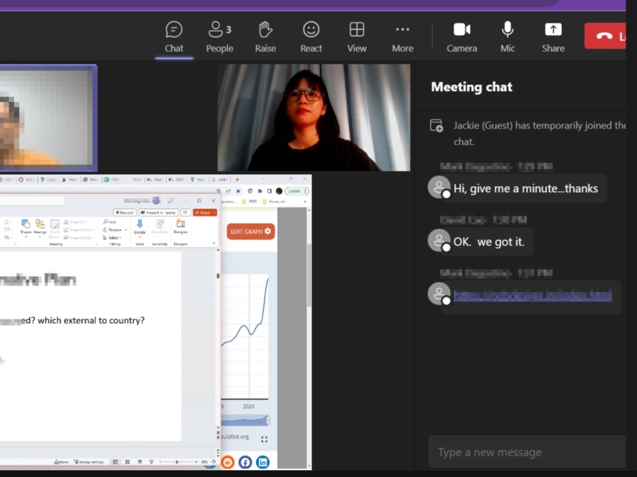Open the blurred link in meeting chat
Image resolution: width=637 pixels, height=477 pixels.
click(x=533, y=296)
